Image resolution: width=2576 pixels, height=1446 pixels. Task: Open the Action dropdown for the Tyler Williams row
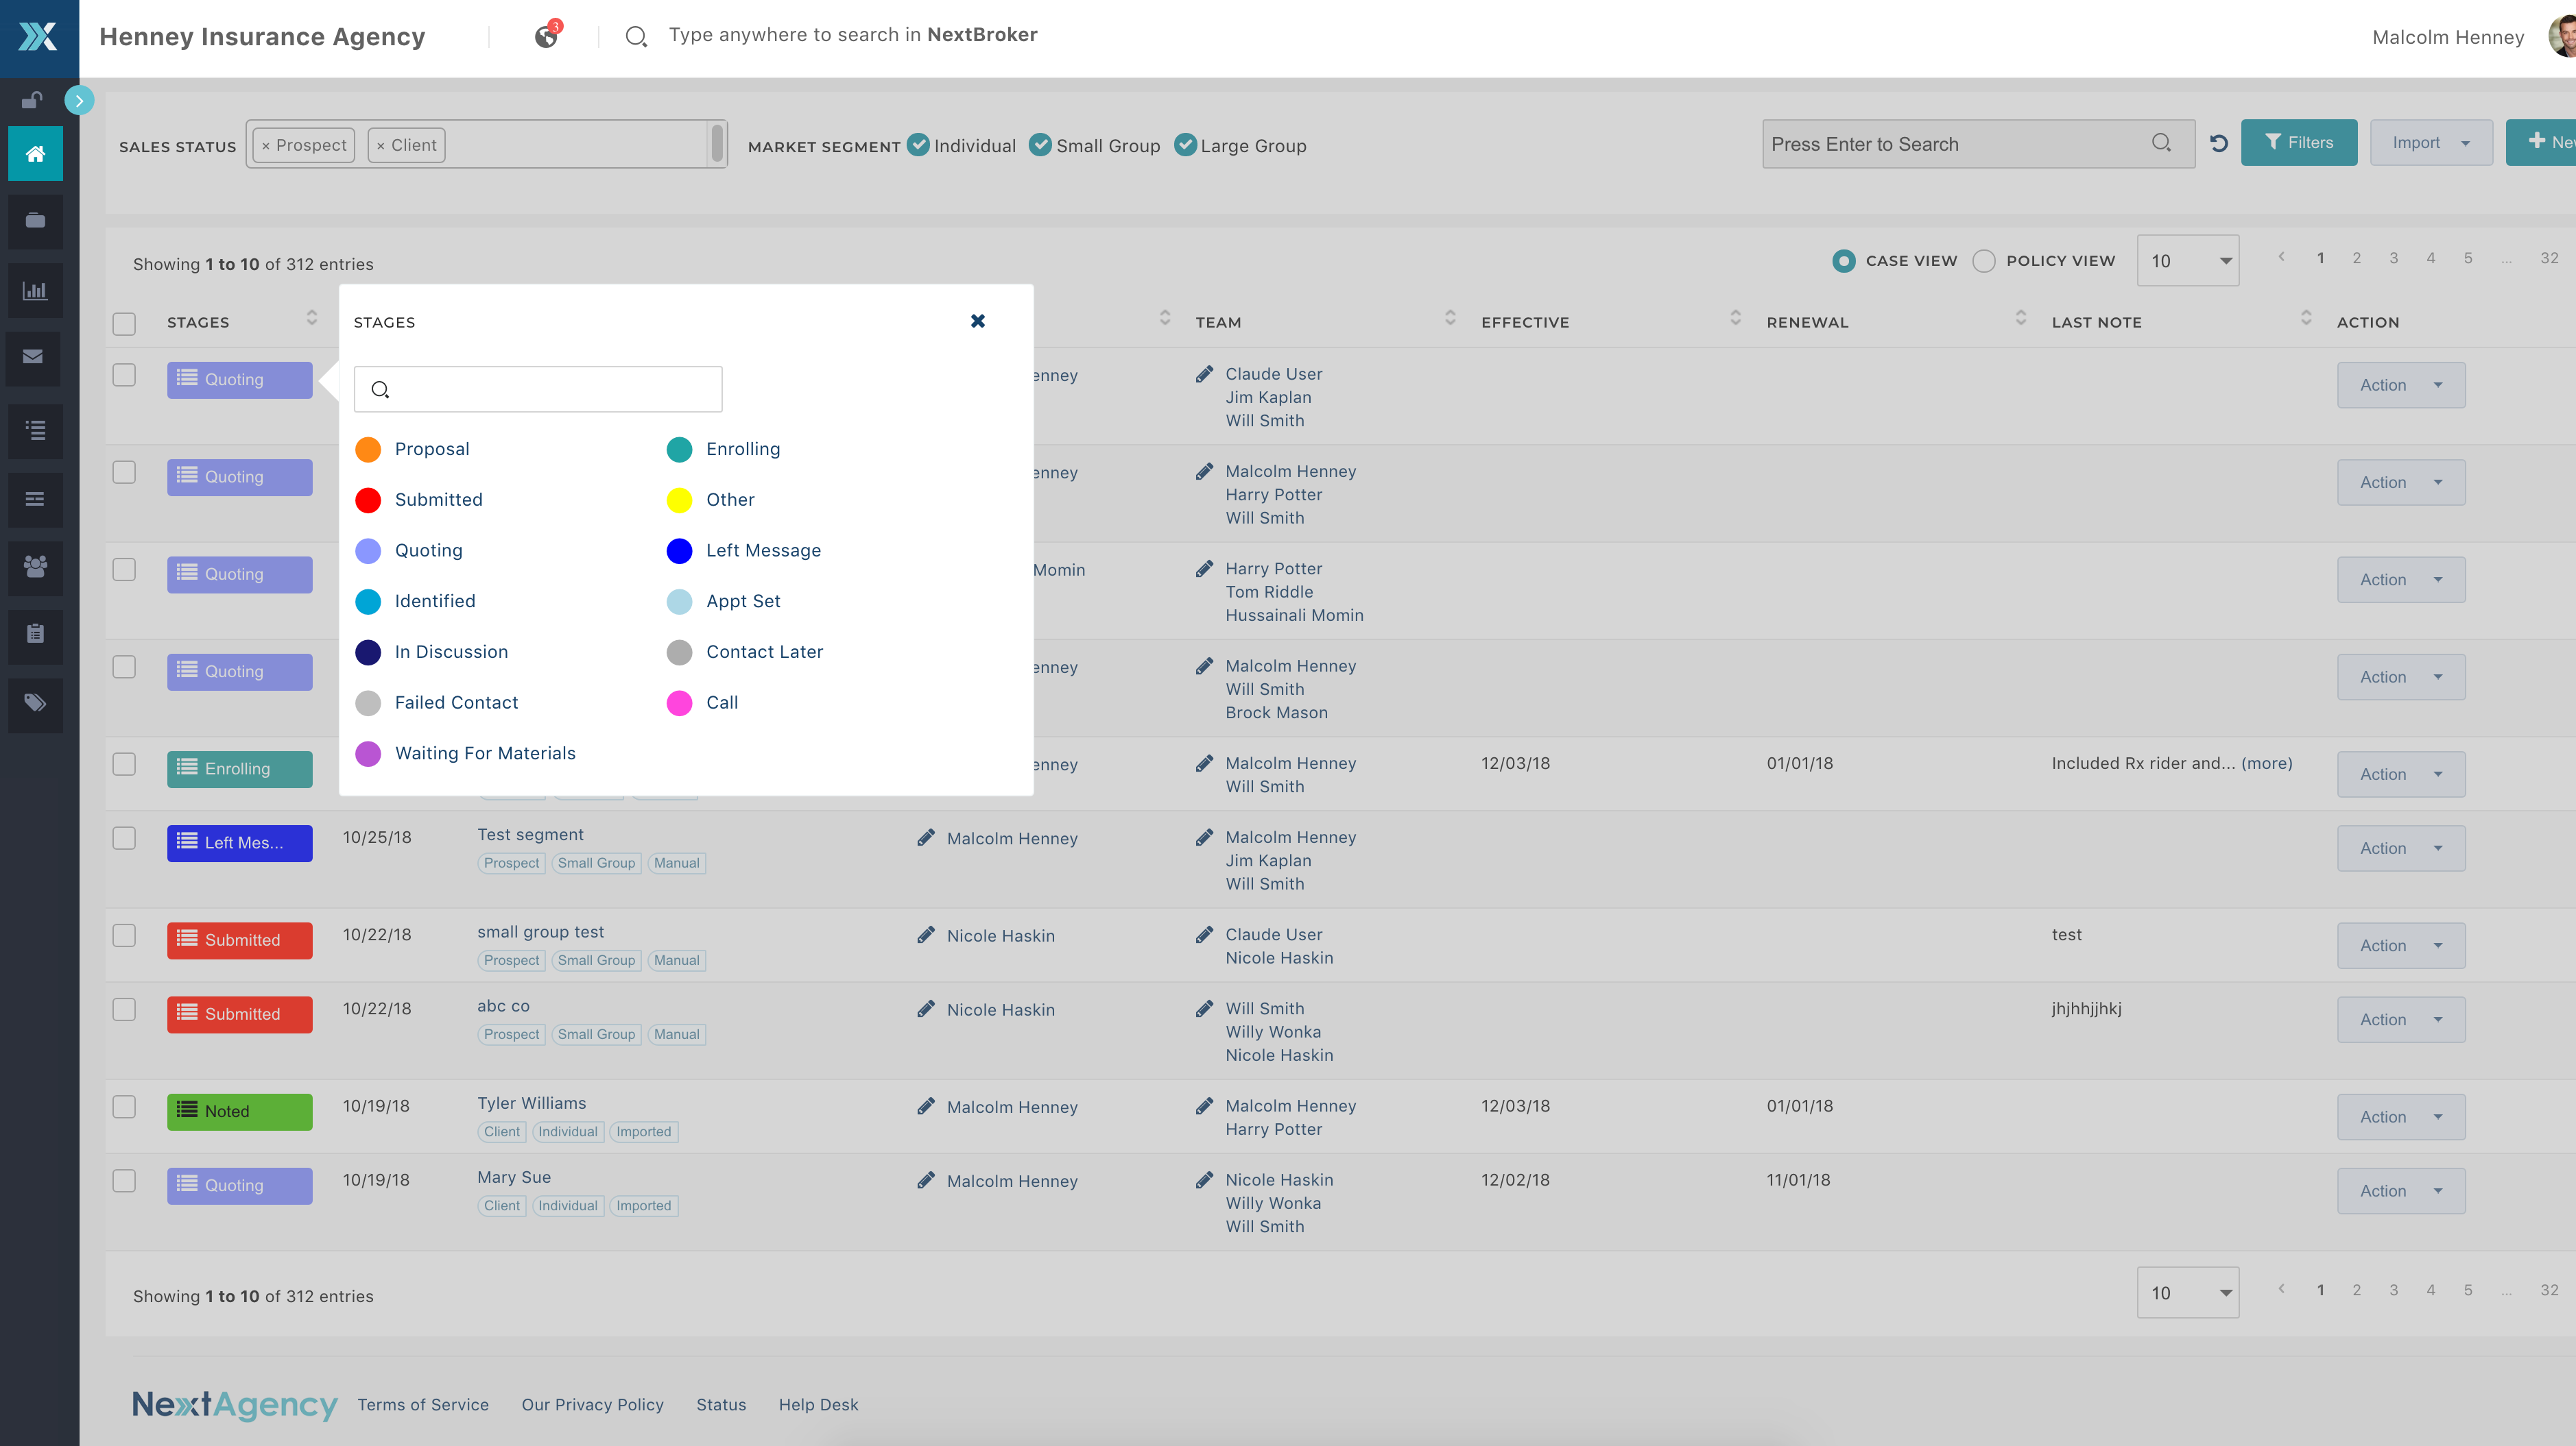click(x=2400, y=1117)
